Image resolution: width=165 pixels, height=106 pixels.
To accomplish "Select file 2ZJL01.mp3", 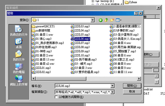I will pyautogui.click(x=41, y=68).
